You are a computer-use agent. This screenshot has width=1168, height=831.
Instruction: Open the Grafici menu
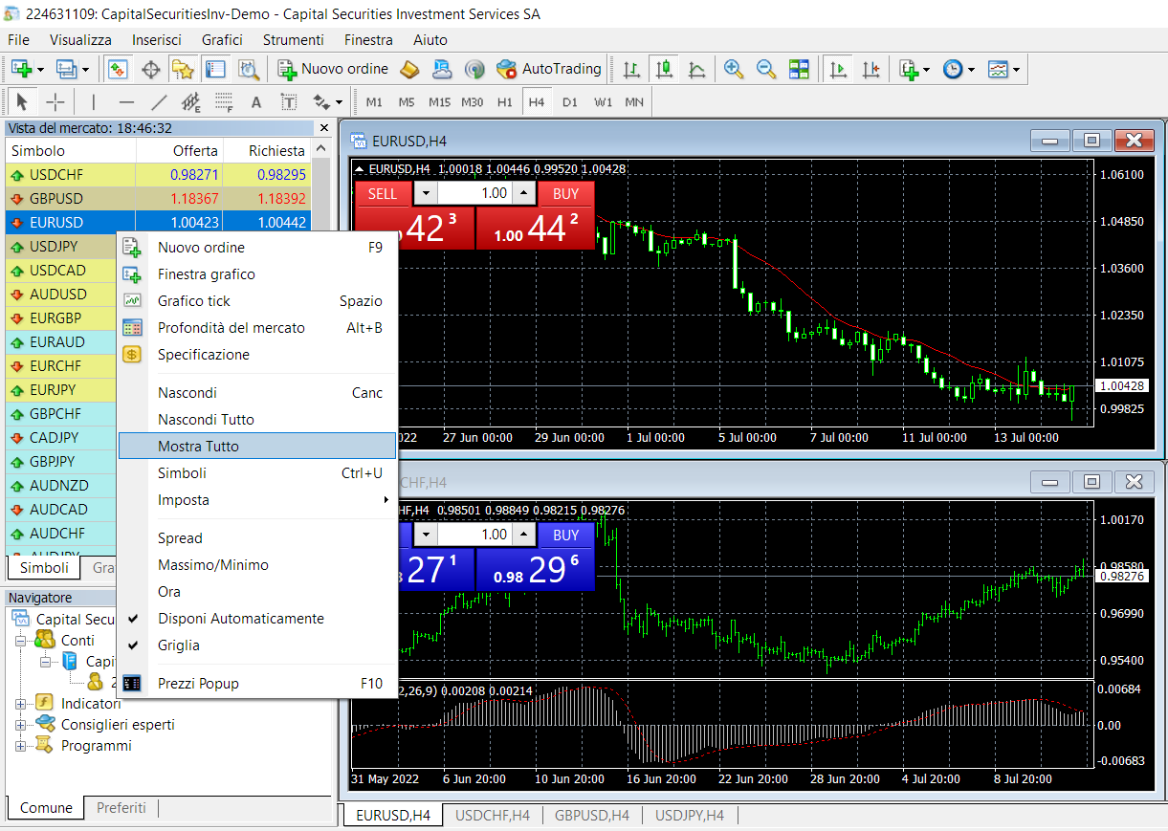(x=222, y=39)
